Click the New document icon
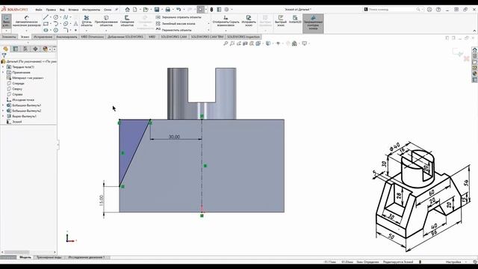Viewport: 478px width, 269px height. click(x=134, y=10)
